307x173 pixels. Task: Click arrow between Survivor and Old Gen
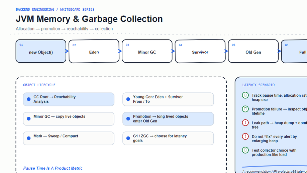[x=226, y=51]
